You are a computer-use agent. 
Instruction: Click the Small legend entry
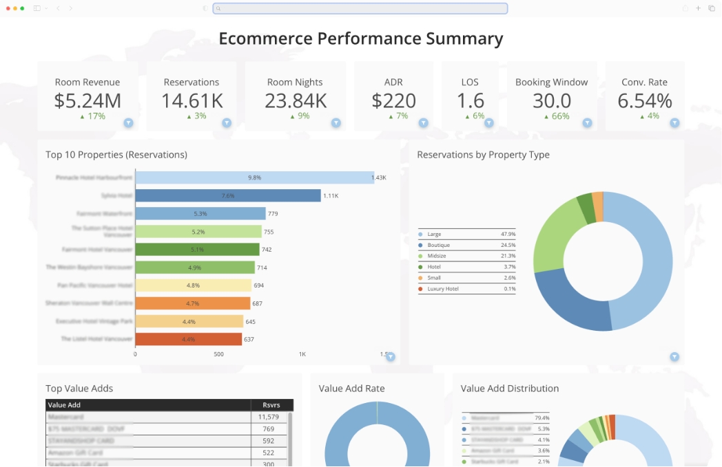pos(467,278)
